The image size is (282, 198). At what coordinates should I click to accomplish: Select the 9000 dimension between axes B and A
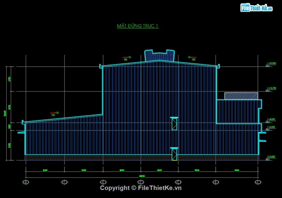(x=236, y=171)
